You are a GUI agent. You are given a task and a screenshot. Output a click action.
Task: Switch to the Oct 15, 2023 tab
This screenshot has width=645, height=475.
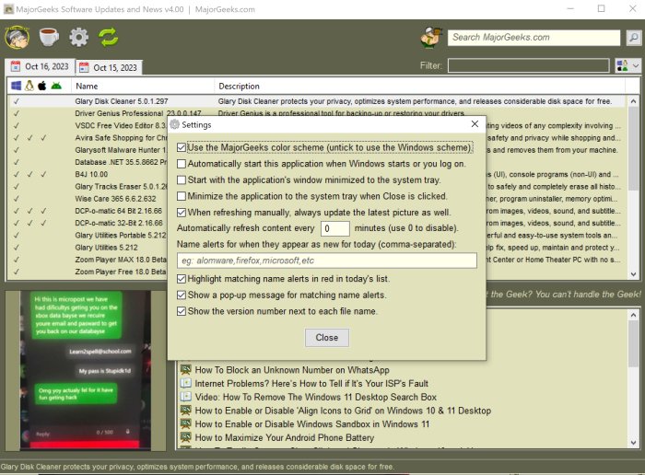tap(109, 67)
